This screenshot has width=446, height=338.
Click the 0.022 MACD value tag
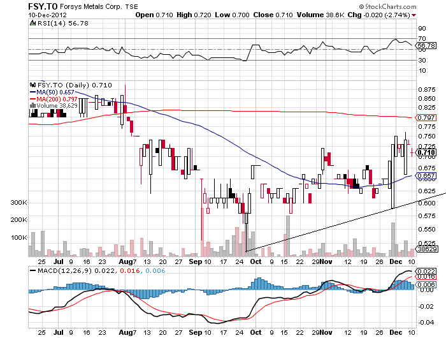coord(426,271)
